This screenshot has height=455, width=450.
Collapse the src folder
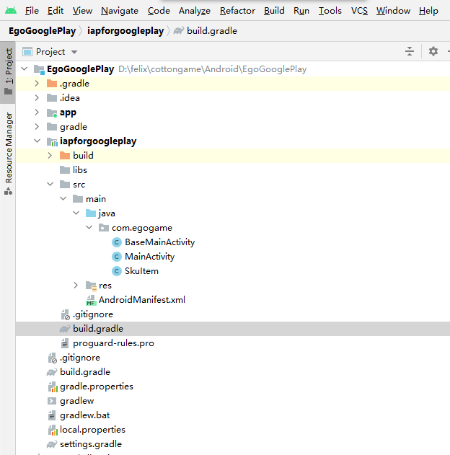click(x=50, y=185)
